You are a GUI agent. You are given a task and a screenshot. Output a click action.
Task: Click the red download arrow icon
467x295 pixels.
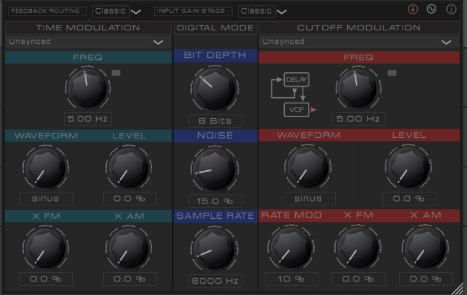point(412,10)
